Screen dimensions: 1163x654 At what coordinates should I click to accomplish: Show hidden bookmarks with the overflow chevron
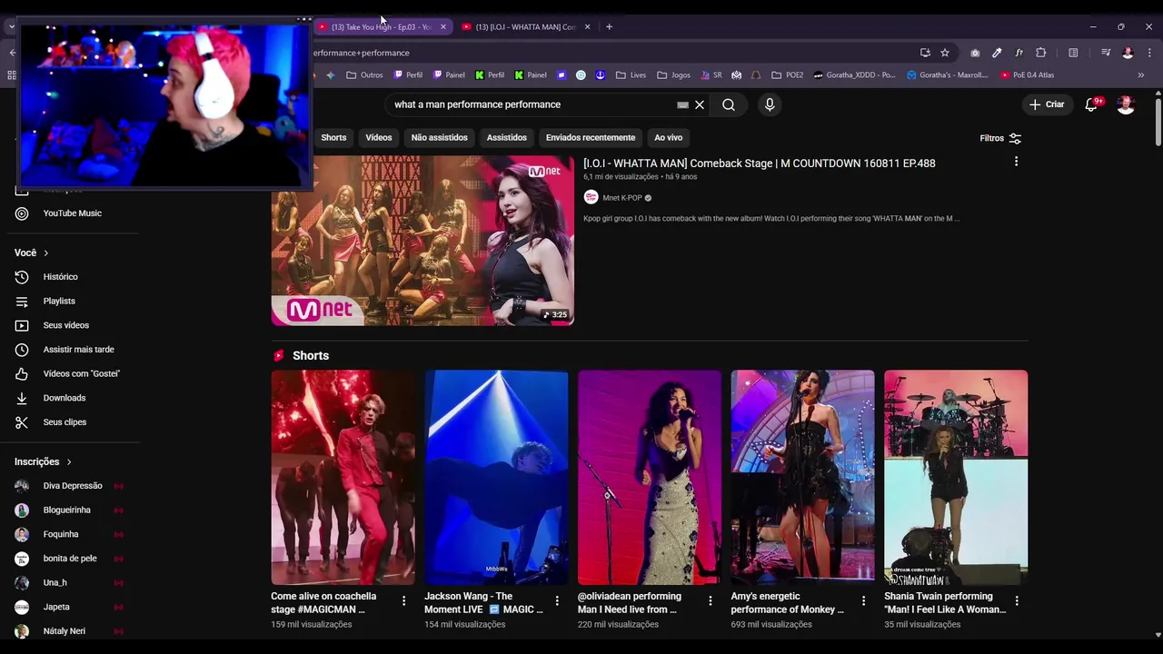(1141, 75)
